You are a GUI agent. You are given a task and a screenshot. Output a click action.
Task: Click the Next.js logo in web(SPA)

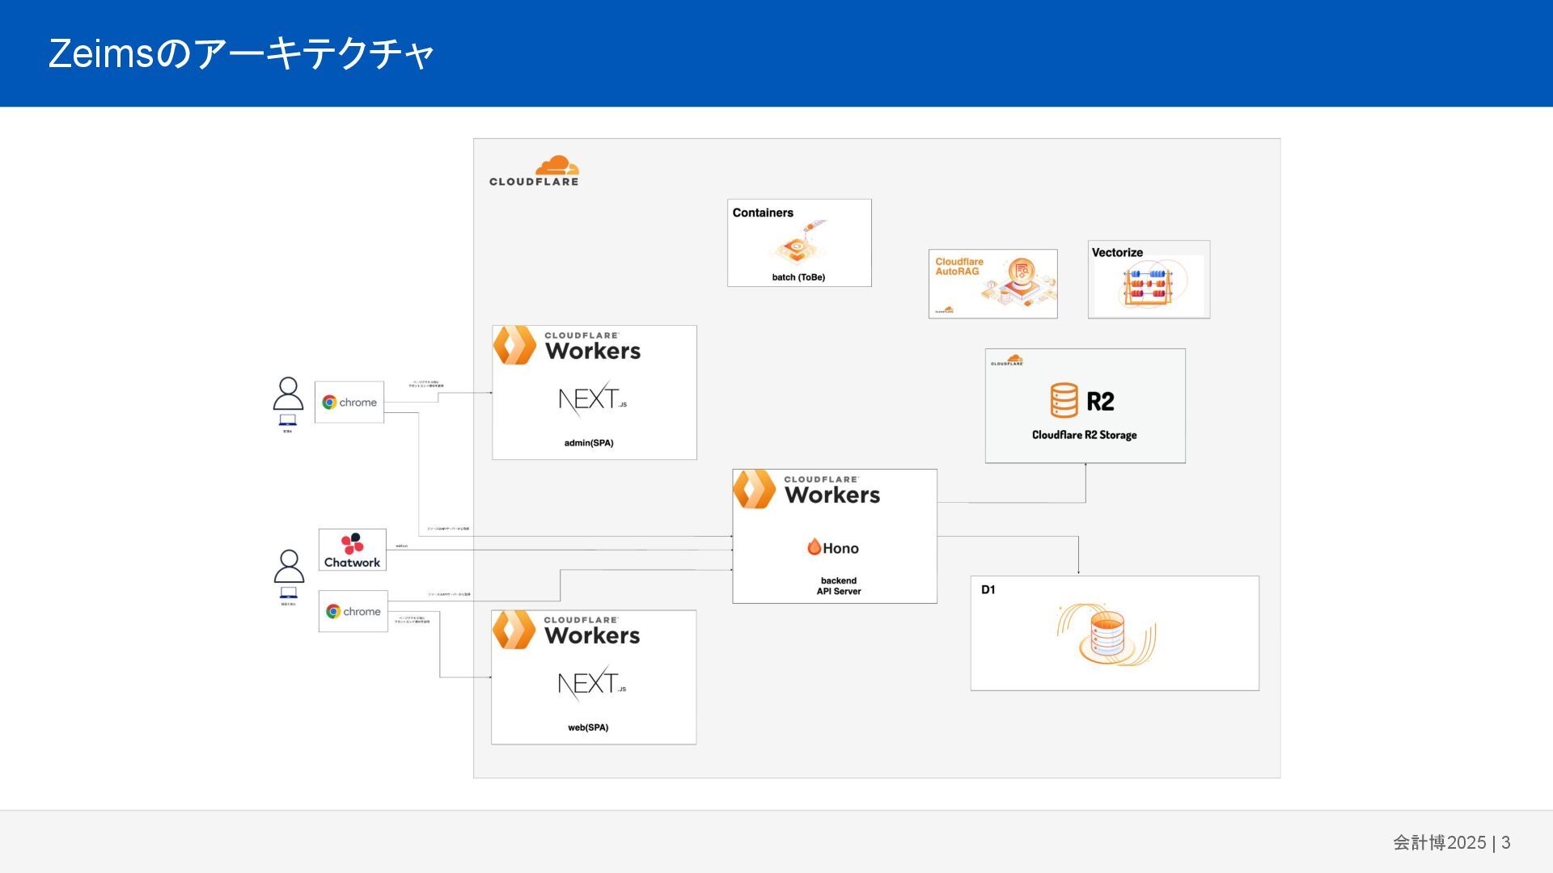(591, 684)
